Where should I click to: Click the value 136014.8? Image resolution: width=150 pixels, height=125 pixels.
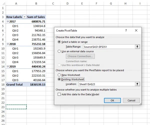pos(36,26)
